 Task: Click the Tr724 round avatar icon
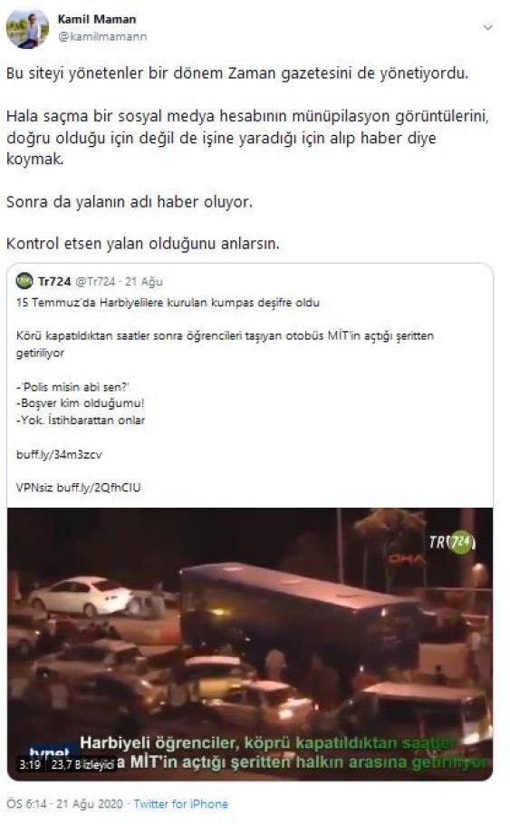point(24,281)
